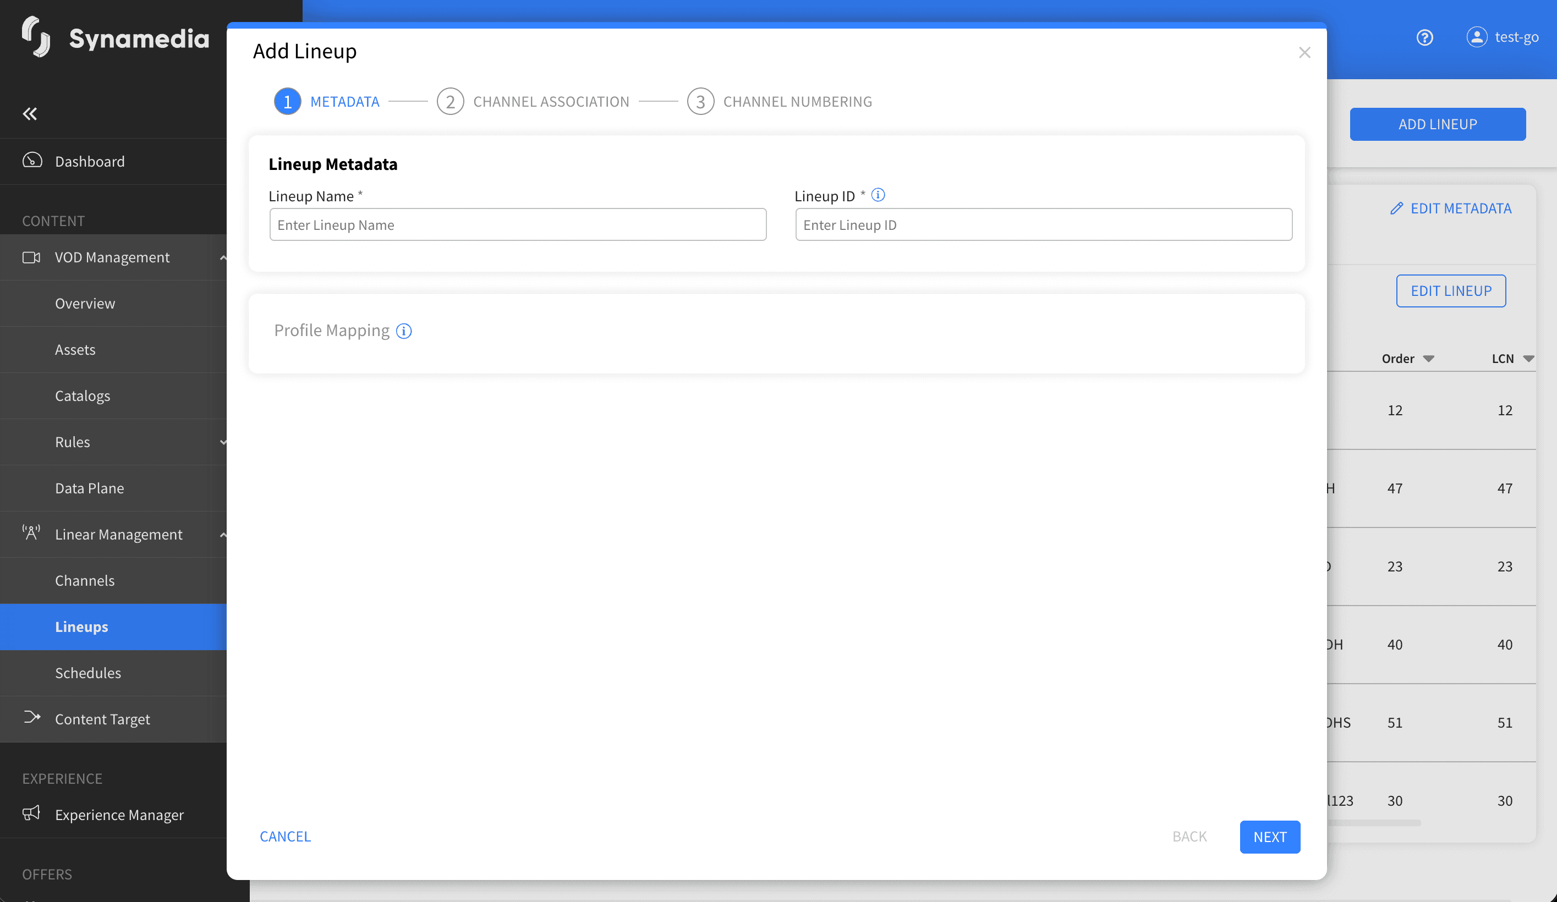Click the Synamedia logo

(x=115, y=37)
